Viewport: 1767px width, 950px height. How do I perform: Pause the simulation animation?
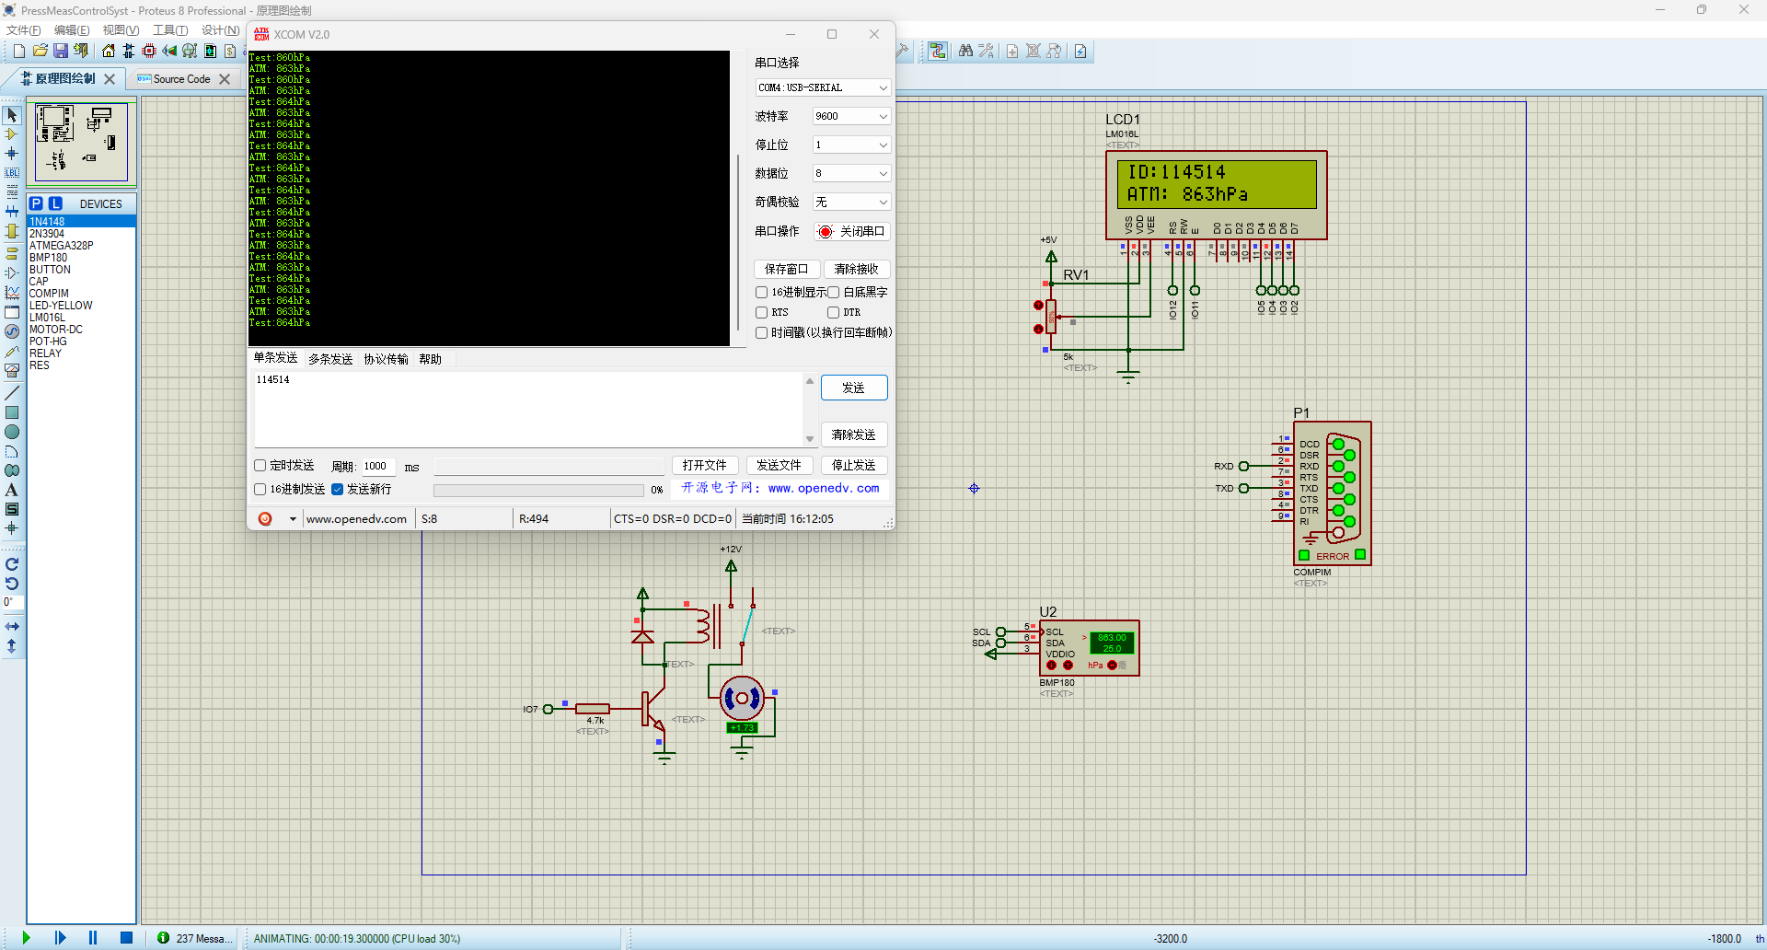pos(93,938)
